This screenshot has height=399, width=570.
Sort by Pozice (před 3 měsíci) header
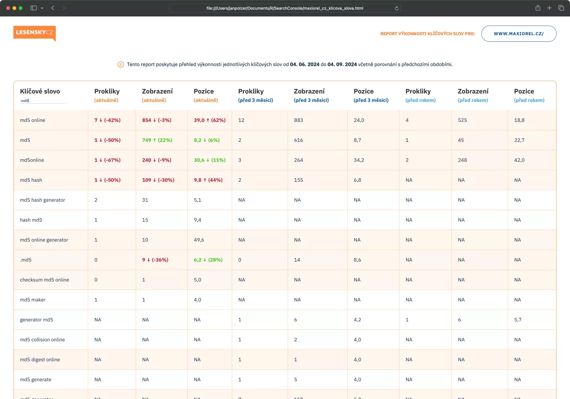coord(371,95)
